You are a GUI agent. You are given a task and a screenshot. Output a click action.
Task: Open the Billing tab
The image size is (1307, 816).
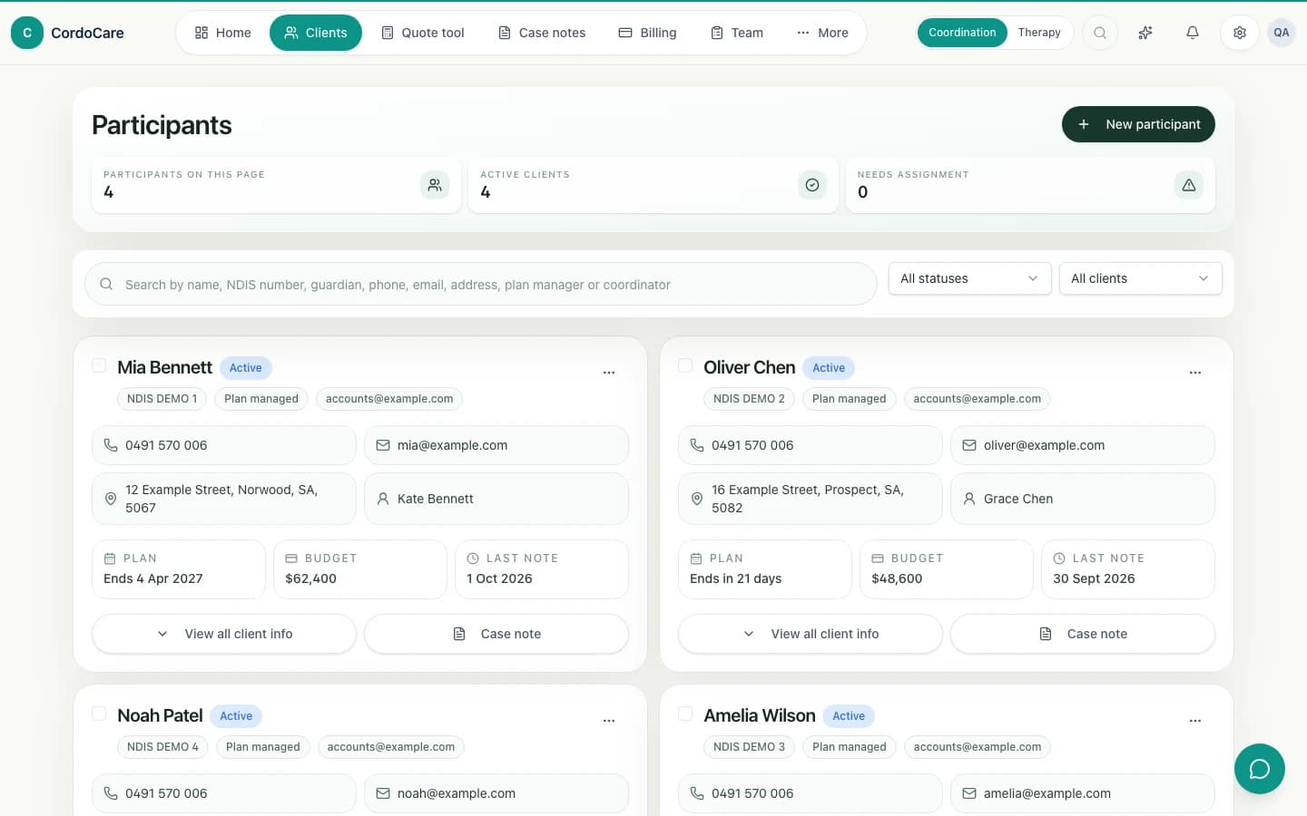[x=647, y=33]
